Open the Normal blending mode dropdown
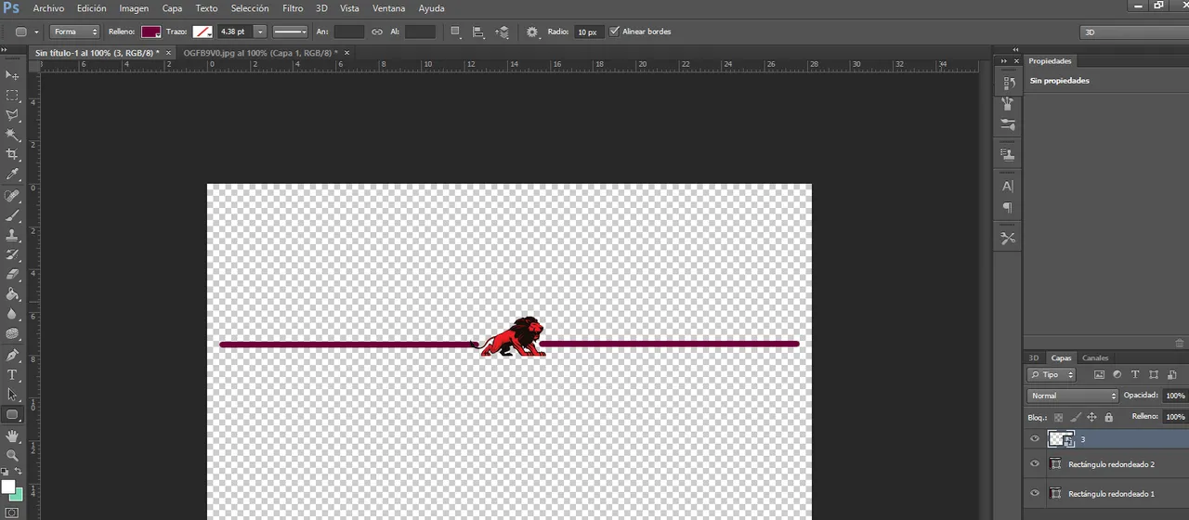 tap(1072, 396)
